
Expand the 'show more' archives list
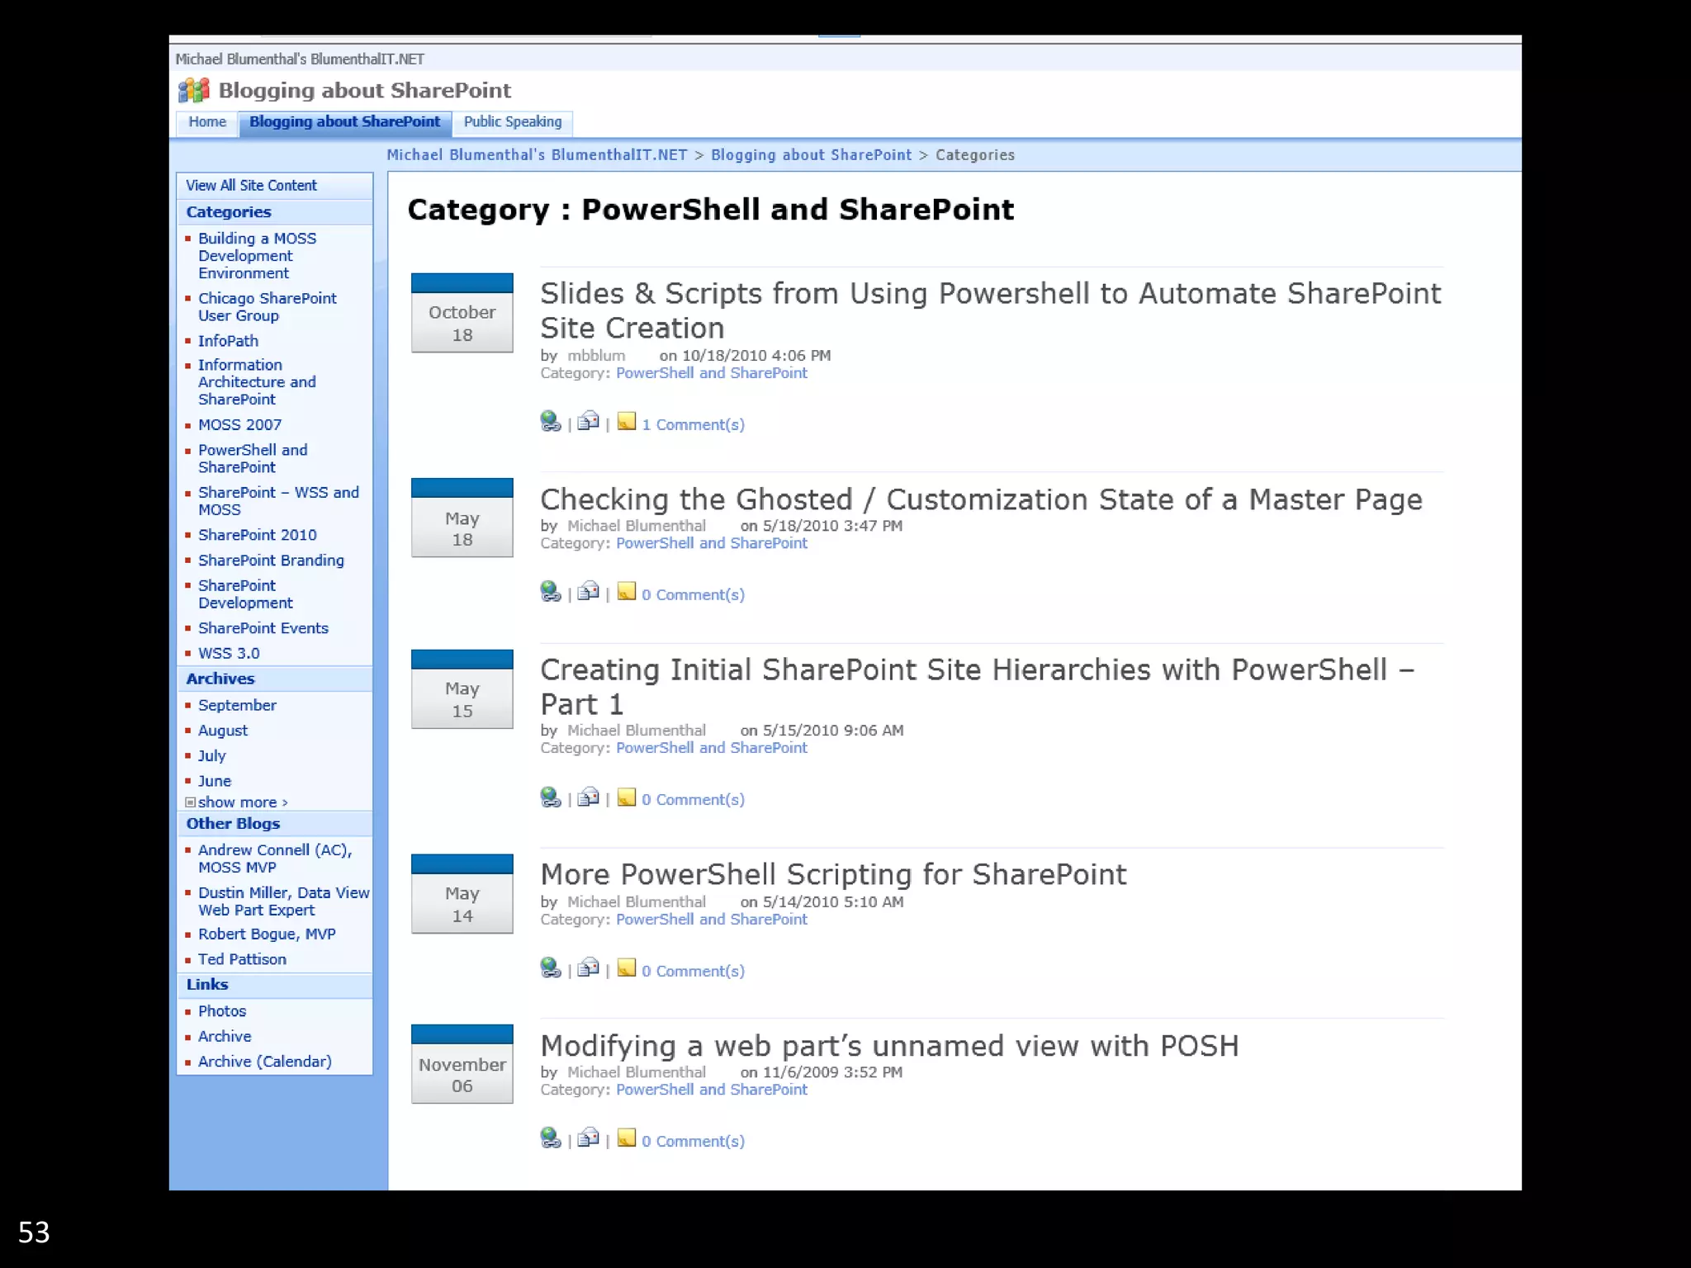[242, 802]
